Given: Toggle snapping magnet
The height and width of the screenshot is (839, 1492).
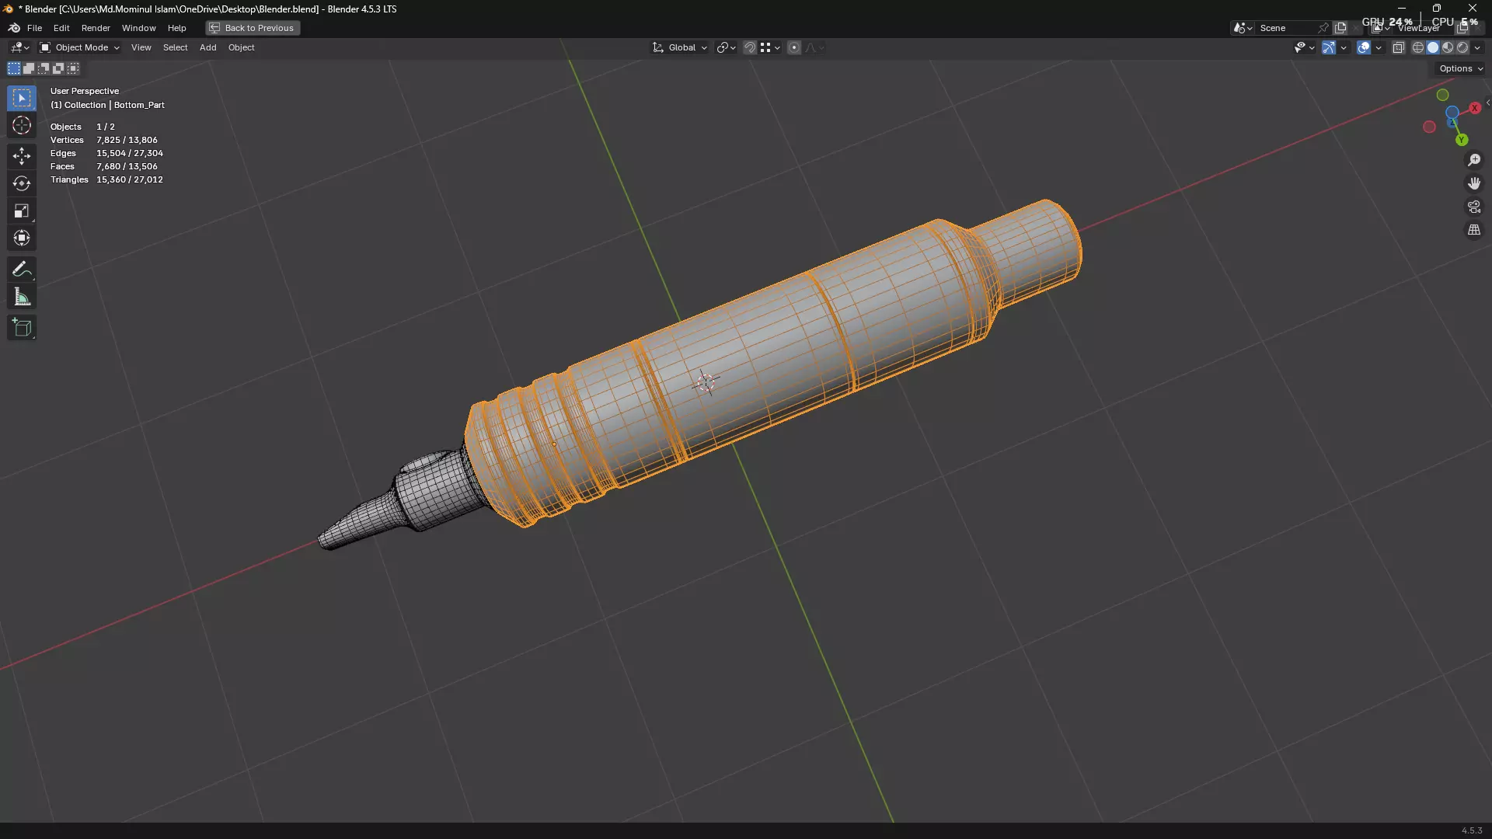Looking at the screenshot, I should tap(750, 47).
